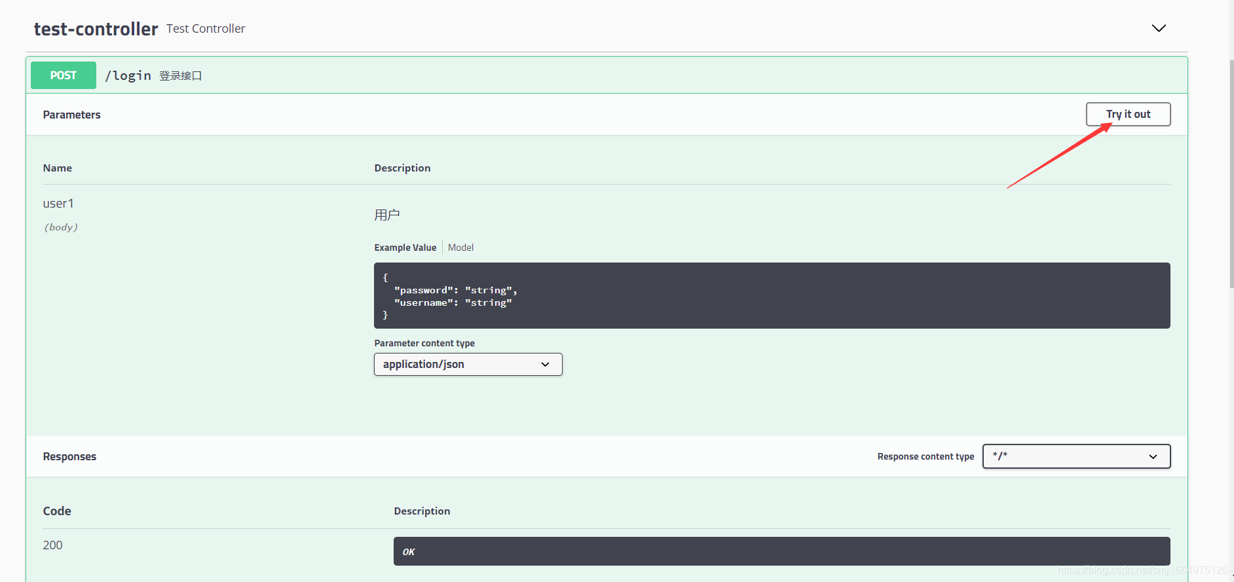
Task: Click the /login endpoint path
Action: pos(128,75)
